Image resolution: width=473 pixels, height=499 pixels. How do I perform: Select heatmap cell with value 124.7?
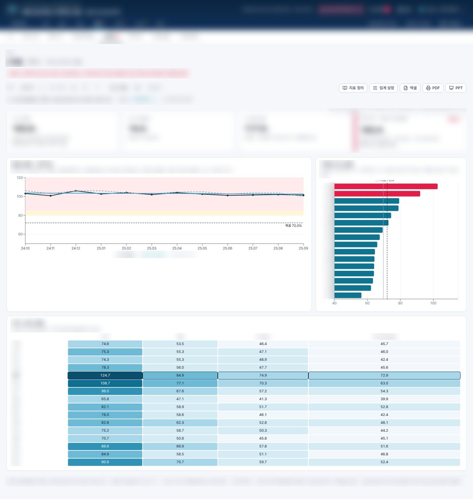[x=105, y=375]
